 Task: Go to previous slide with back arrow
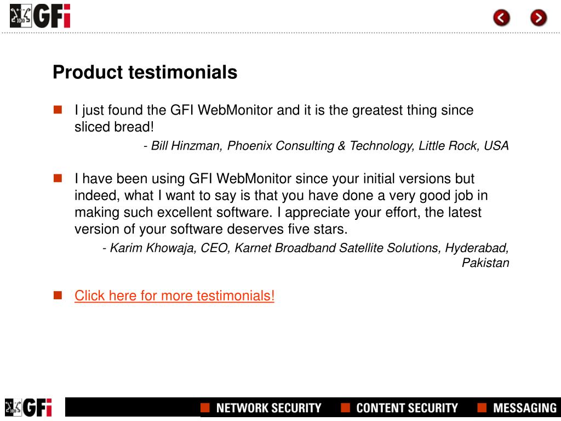pos(501,18)
